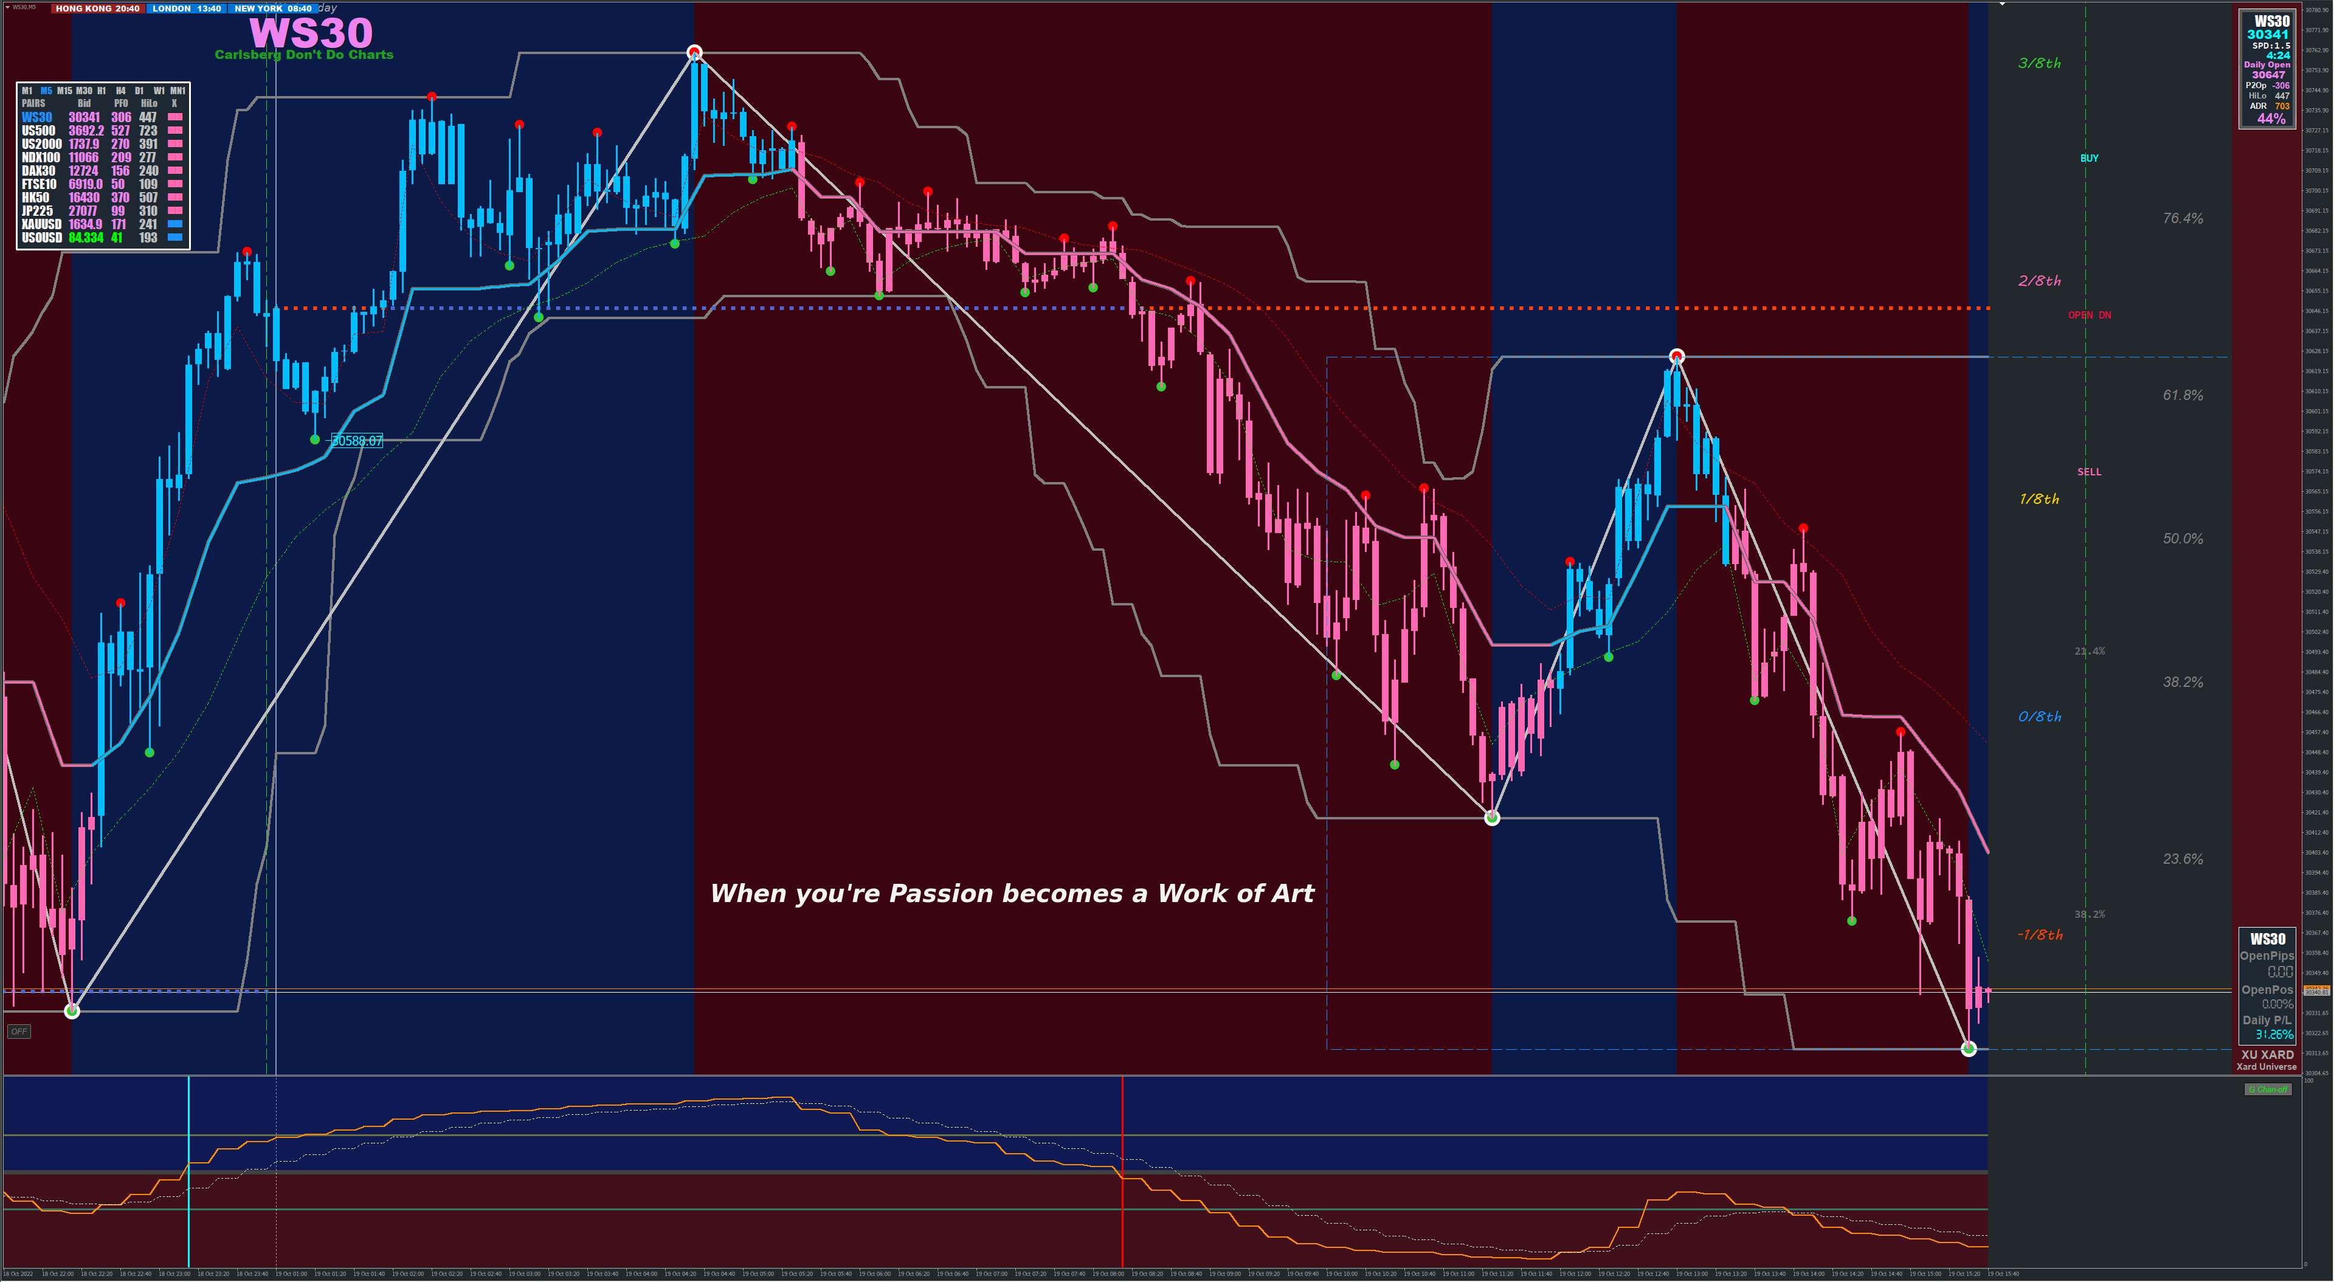Click the BUY zone label
Screen dimensions: 2334x1282
[x=2088, y=157]
